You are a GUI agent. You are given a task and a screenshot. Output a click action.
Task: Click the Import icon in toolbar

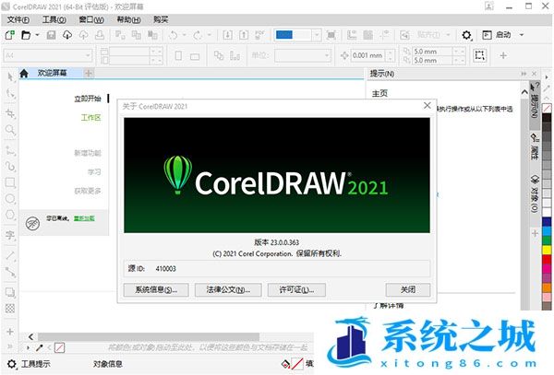coord(227,35)
